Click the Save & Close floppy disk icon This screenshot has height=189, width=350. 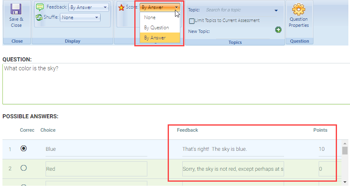pyautogui.click(x=16, y=9)
